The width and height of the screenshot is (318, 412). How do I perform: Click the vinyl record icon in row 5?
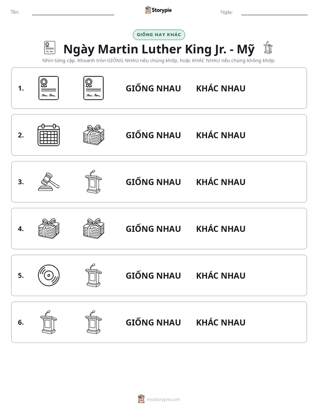tap(49, 276)
